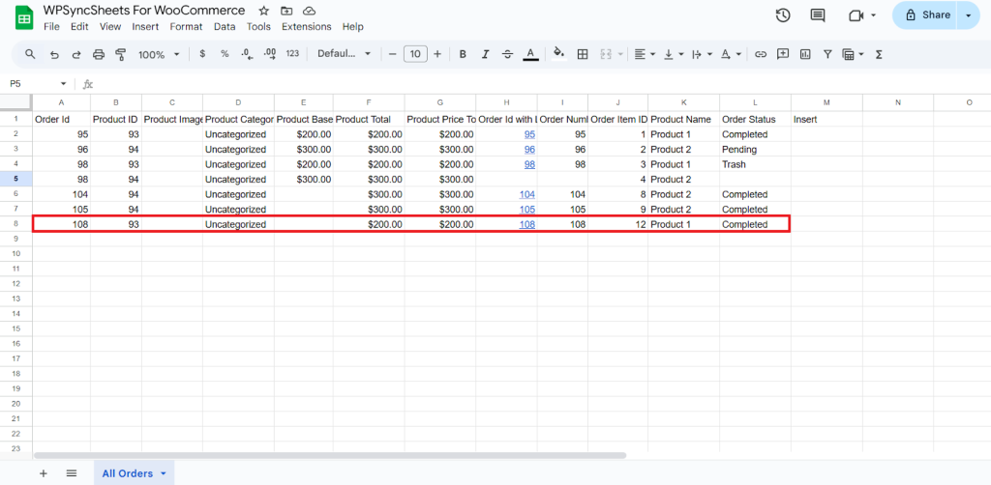Viewport: 991px width, 485px height.
Task: Open the functions sigma menu
Action: coord(879,54)
